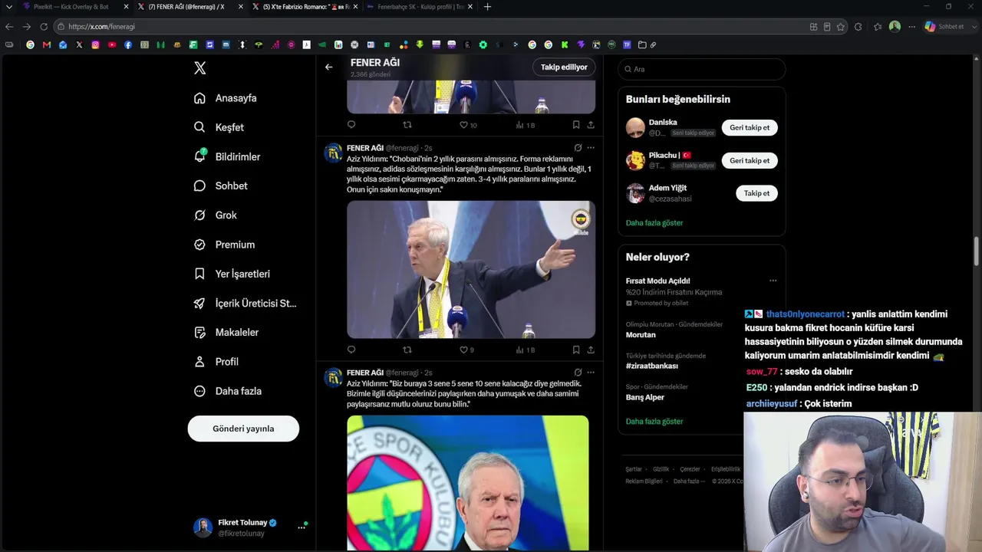Click the Gönderi yayınla button
The height and width of the screenshot is (552, 982).
[x=243, y=429]
